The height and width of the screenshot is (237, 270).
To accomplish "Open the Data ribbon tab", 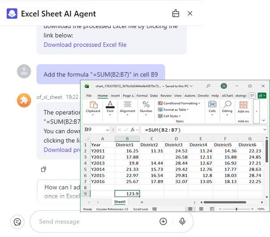I will [x=154, y=96].
